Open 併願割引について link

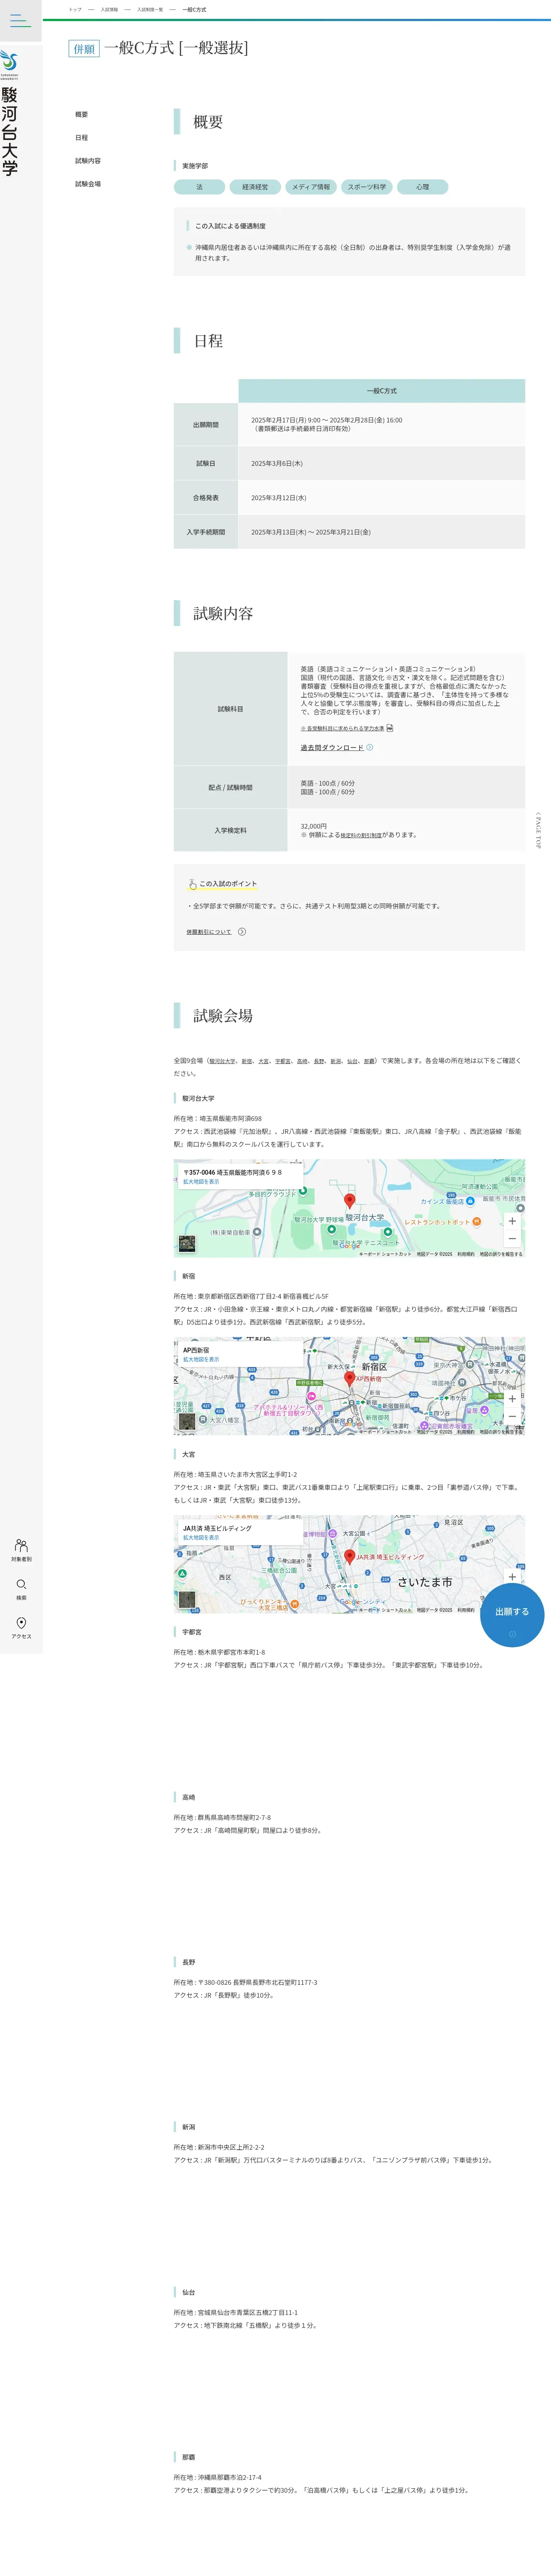click(208, 932)
